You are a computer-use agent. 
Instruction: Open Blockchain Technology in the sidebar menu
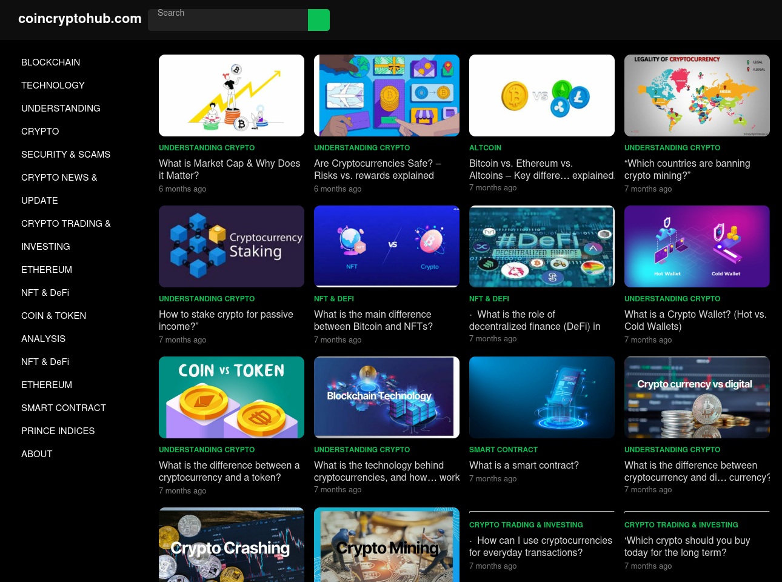[53, 74]
